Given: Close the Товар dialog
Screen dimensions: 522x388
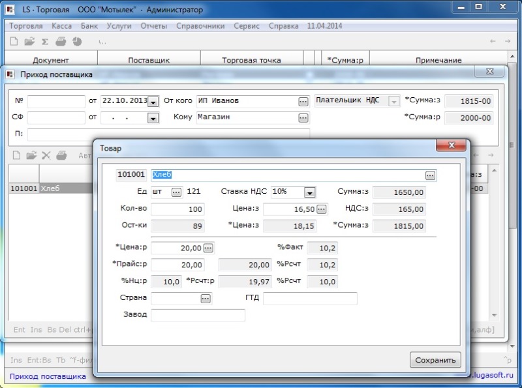Looking at the screenshot, I should tap(451, 145).
